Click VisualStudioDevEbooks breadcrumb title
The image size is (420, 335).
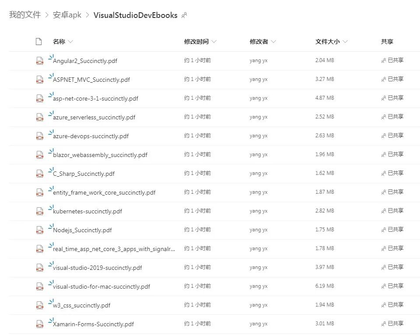[x=135, y=15]
